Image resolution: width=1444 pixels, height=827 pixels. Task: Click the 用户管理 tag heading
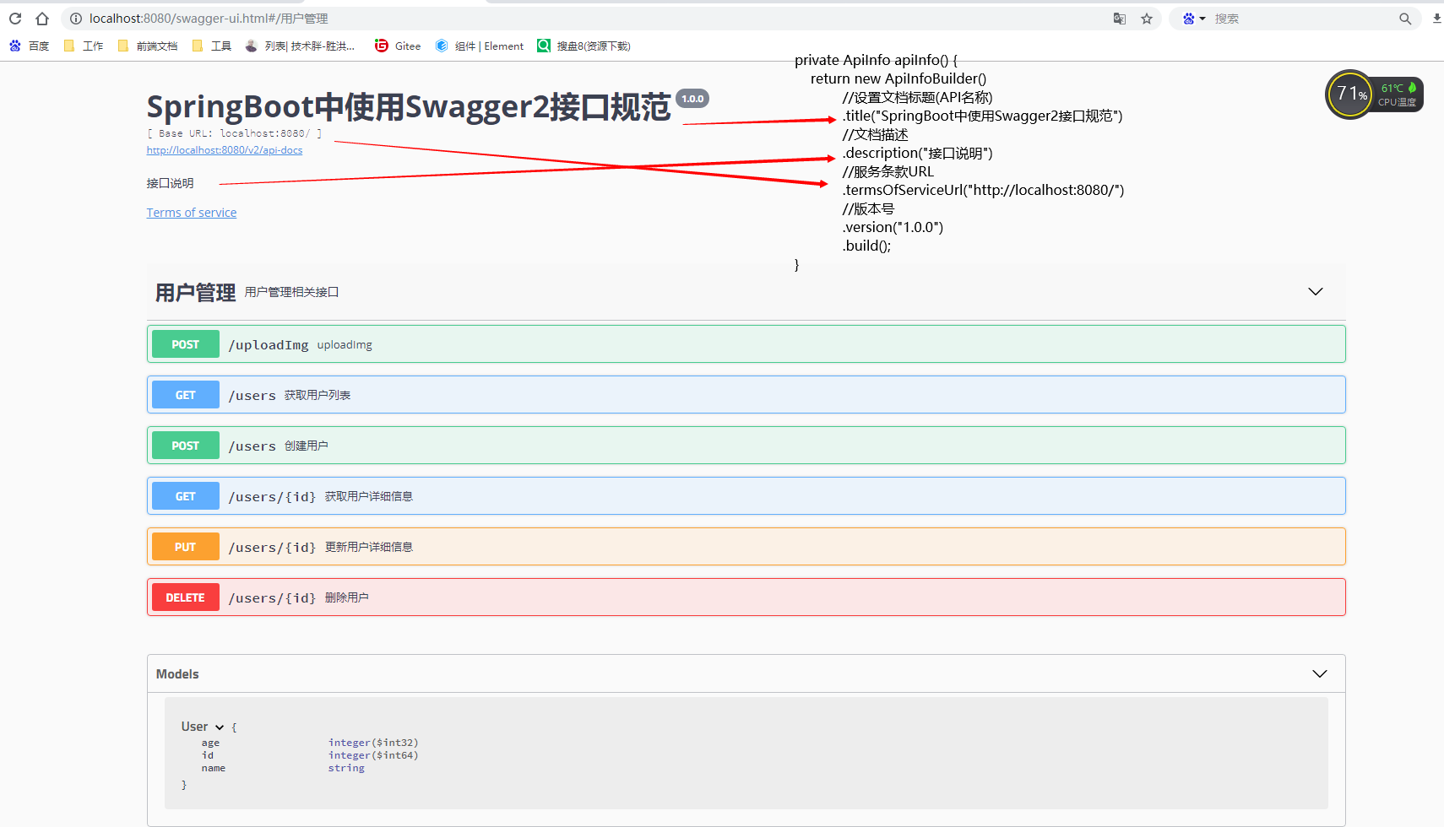click(x=195, y=293)
